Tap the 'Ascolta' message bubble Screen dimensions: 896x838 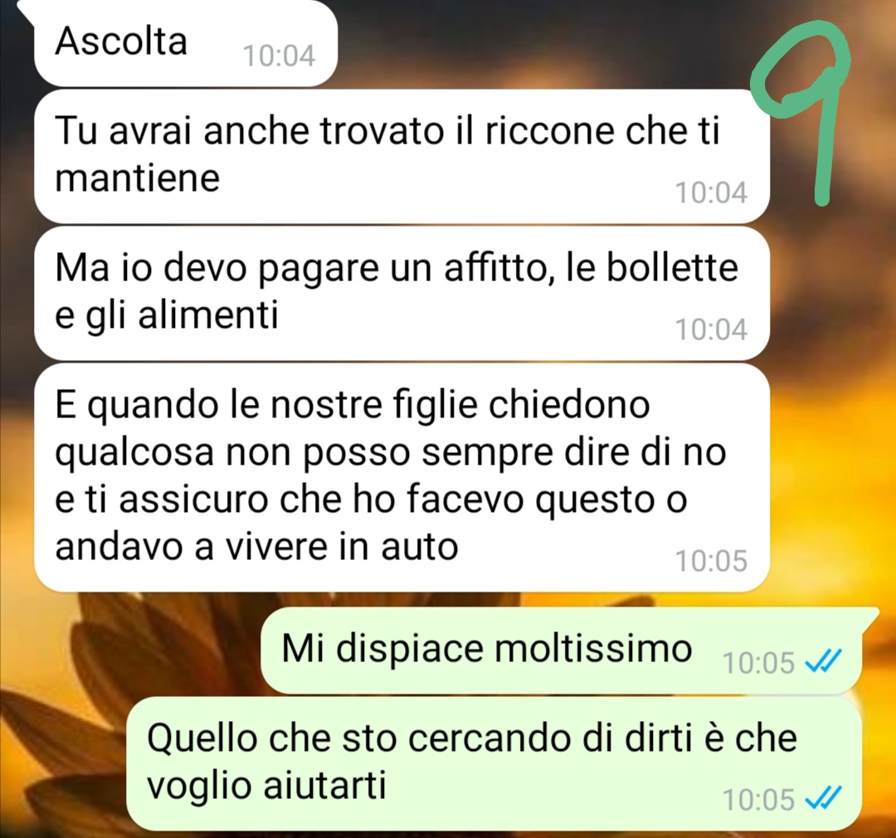point(186,43)
